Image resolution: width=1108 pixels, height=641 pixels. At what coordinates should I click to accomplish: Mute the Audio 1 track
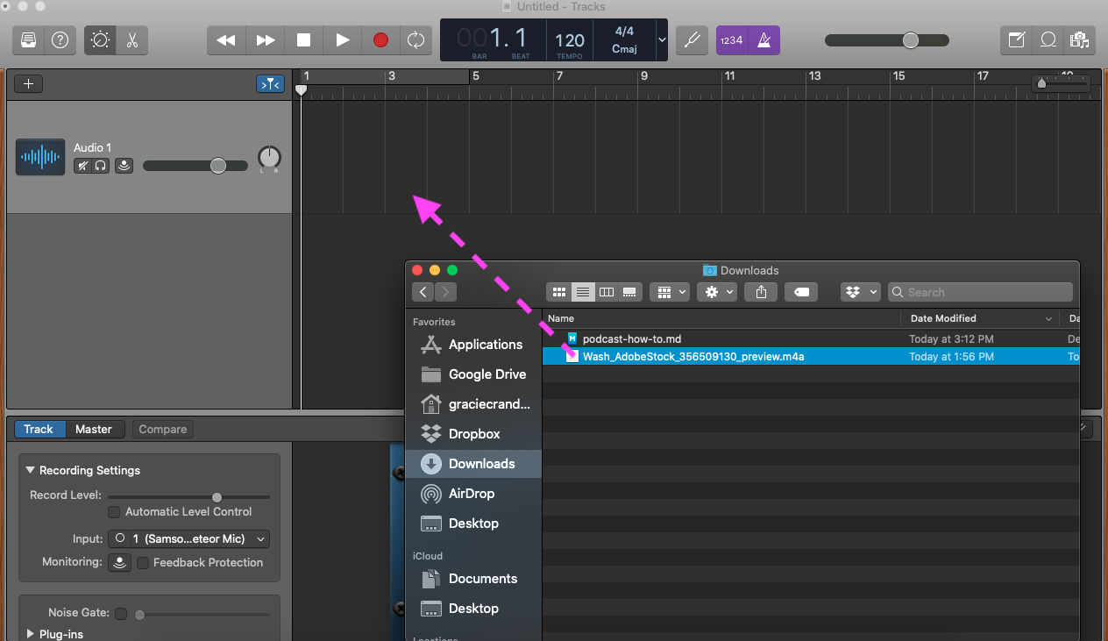82,165
